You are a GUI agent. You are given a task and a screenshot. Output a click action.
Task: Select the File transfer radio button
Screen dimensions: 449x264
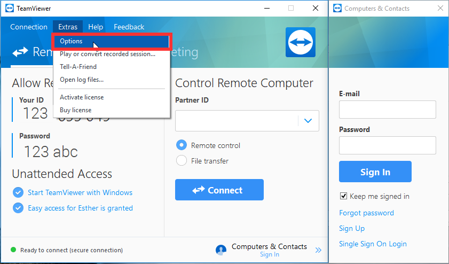click(x=182, y=160)
